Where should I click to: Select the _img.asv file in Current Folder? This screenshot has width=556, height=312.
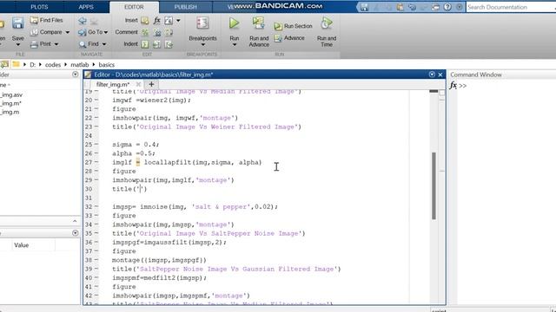click(11, 94)
